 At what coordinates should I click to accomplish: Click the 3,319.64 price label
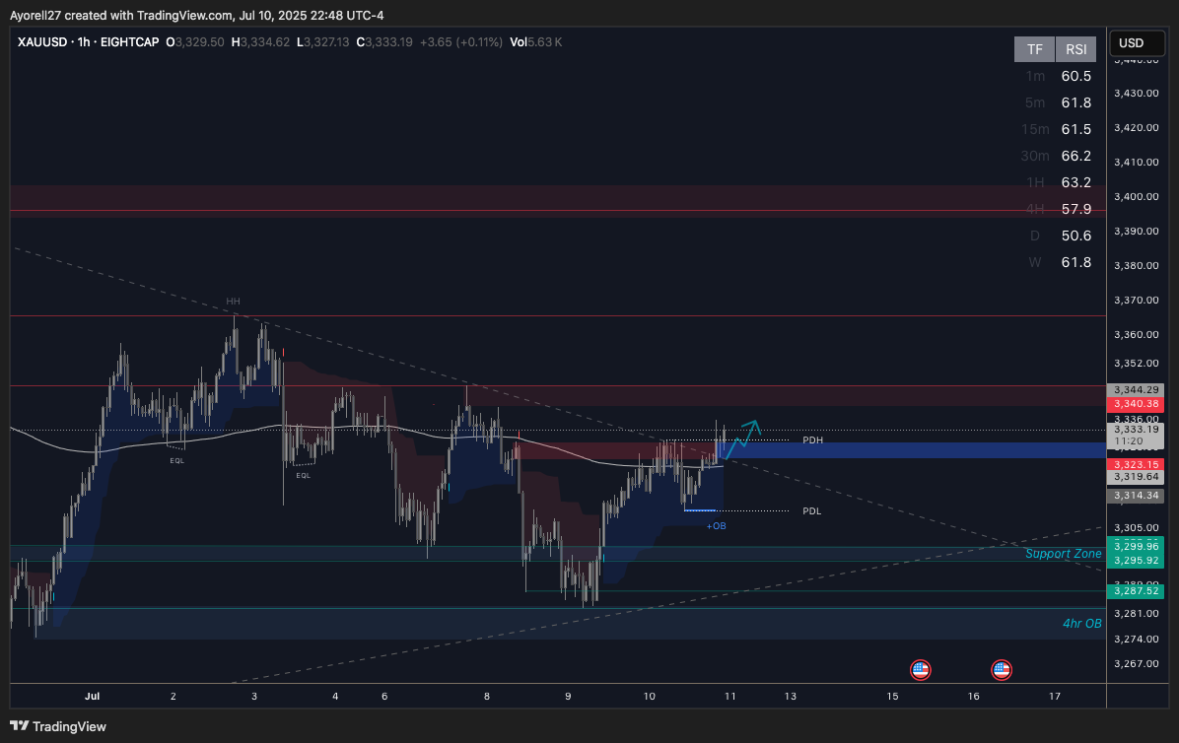(x=1137, y=477)
